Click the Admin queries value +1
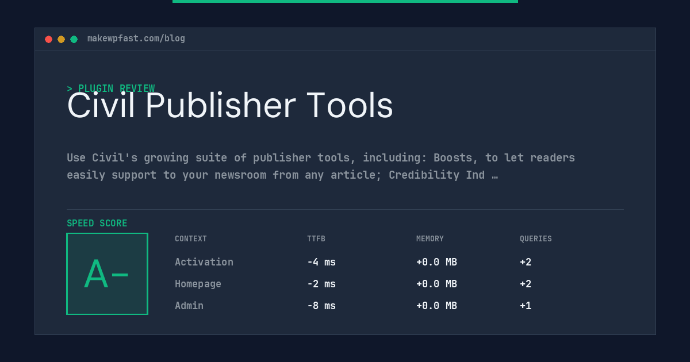690x362 pixels. click(x=526, y=306)
